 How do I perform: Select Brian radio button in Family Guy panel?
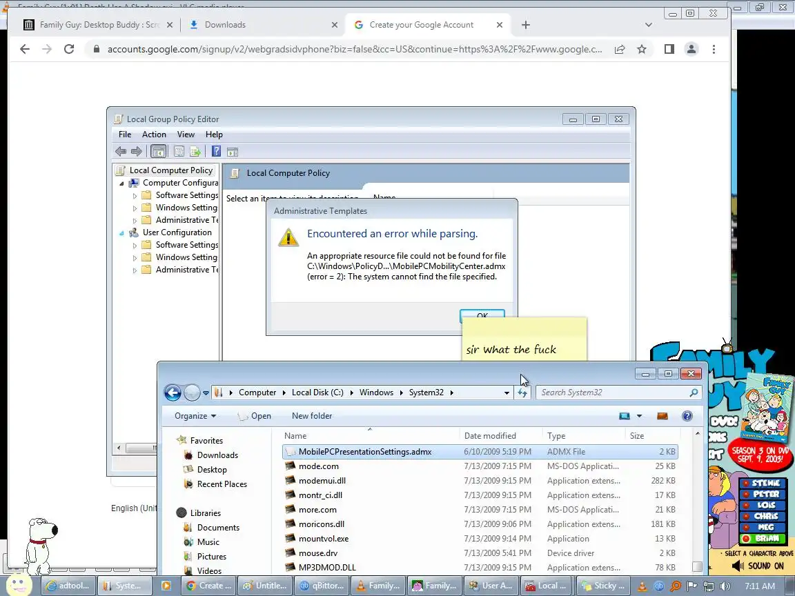746,538
